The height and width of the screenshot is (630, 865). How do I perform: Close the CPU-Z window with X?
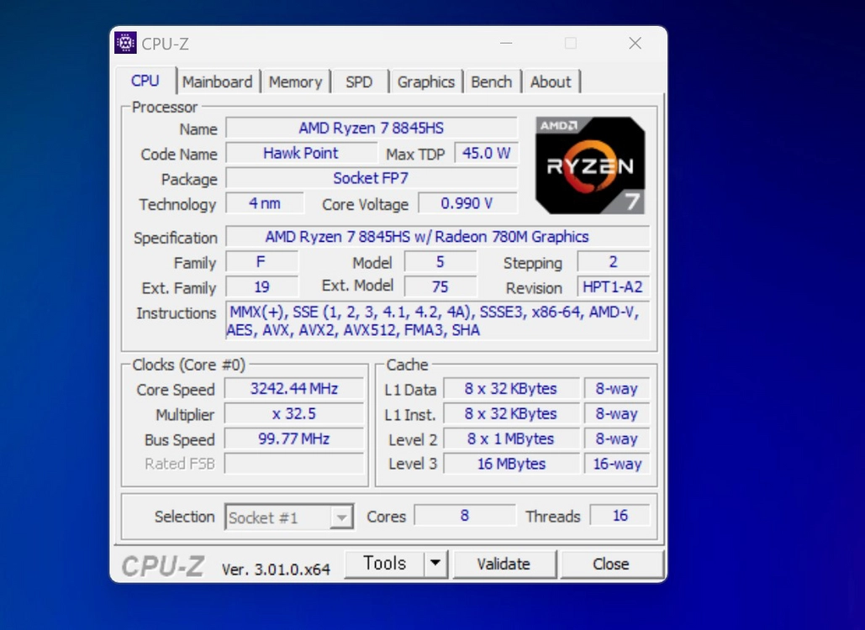click(x=635, y=43)
